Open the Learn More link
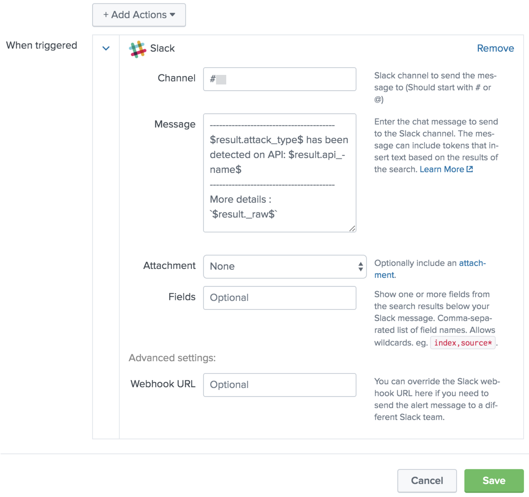 click(x=442, y=169)
